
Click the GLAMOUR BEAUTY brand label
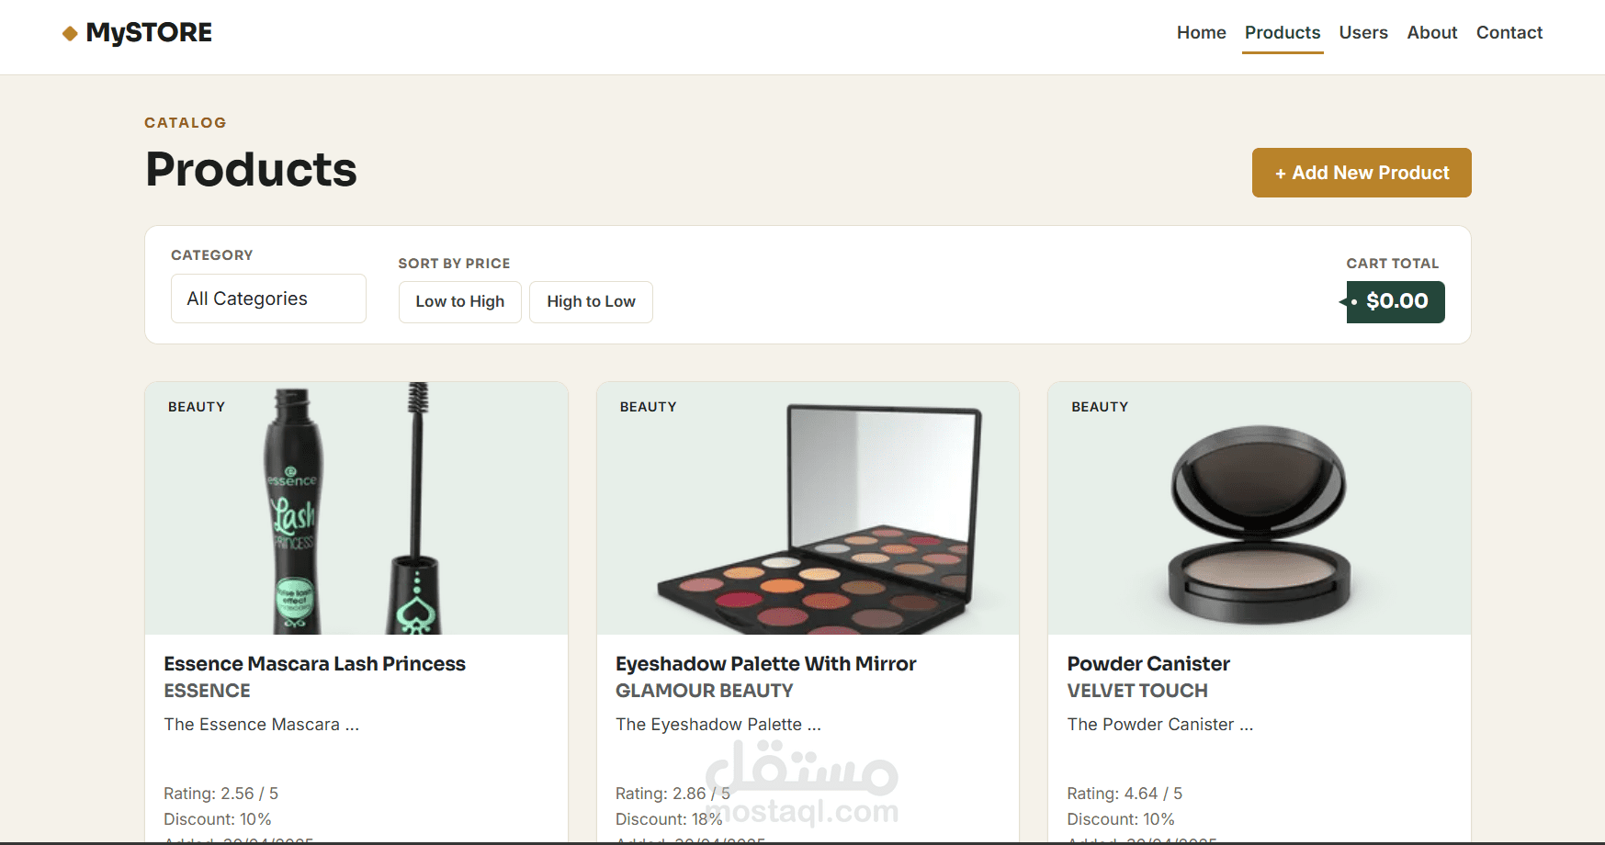(x=705, y=691)
